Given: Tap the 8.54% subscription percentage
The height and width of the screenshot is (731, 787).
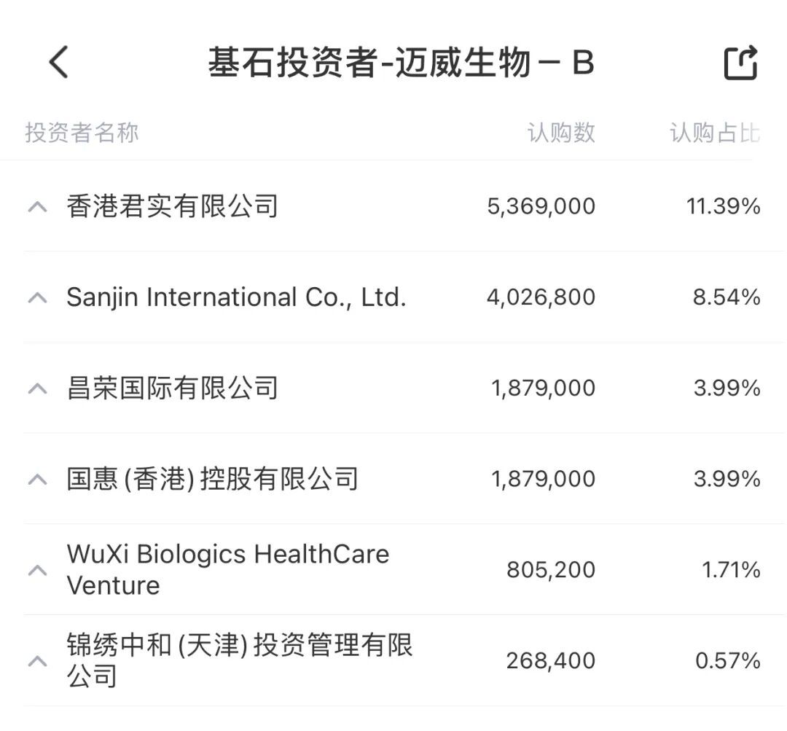Looking at the screenshot, I should click(726, 297).
